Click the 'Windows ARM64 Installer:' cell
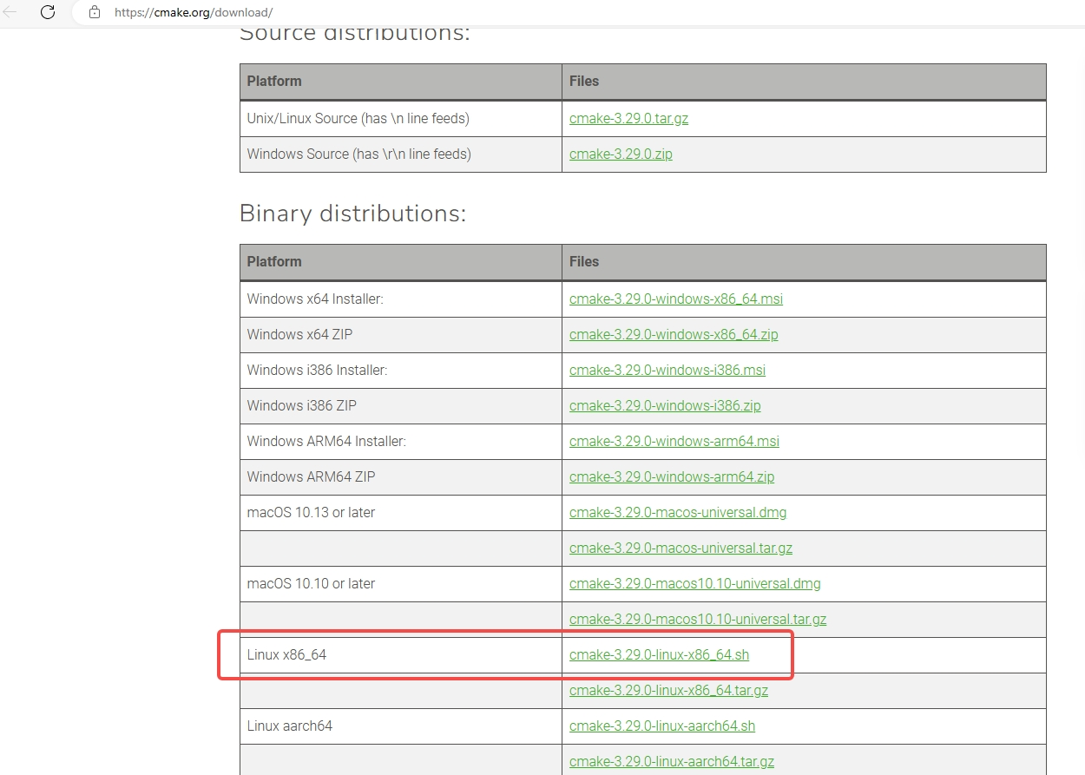This screenshot has width=1085, height=775. [x=401, y=441]
